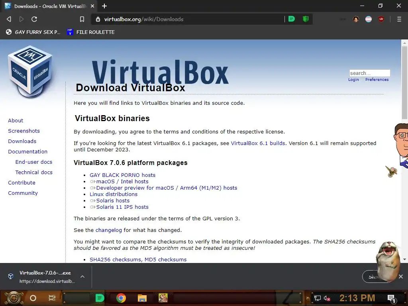Open the striped flag circle extension icon
408x306 pixels.
(369, 19)
